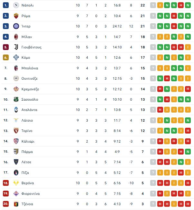Click the Inter club logo
Viewport: 194px width, 210px height.
pyautogui.click(x=16, y=26)
